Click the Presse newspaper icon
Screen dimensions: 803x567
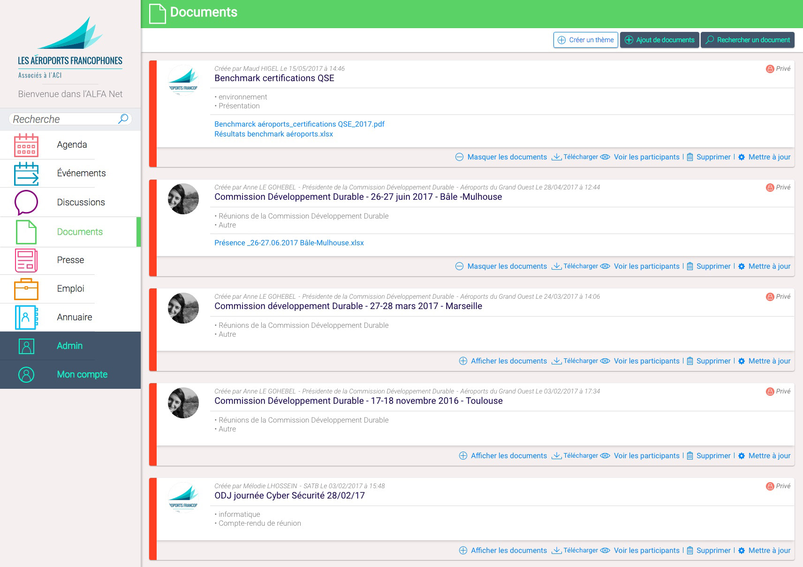[26, 260]
